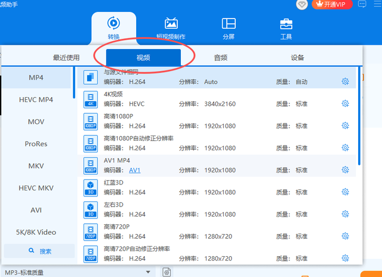Click the 开通VIP crown button
The height and width of the screenshot is (277, 382).
pyautogui.click(x=332, y=4)
